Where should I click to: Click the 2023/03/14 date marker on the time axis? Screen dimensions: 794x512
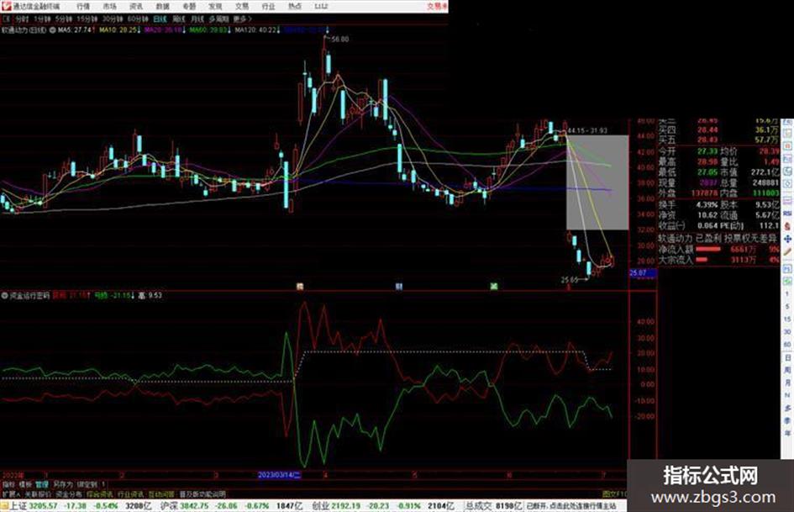pos(280,475)
